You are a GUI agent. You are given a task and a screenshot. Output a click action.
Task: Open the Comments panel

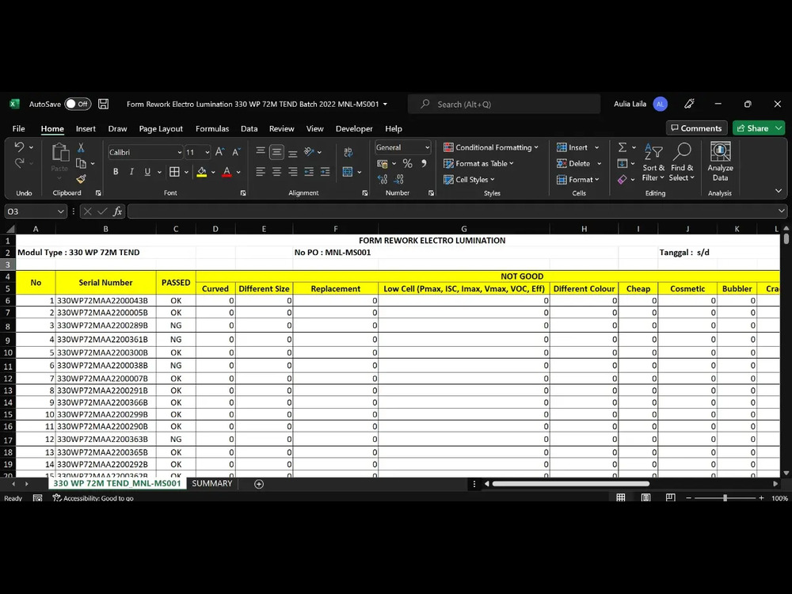696,128
